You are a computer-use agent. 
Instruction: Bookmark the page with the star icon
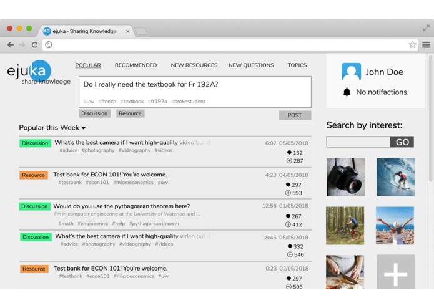[x=412, y=44]
